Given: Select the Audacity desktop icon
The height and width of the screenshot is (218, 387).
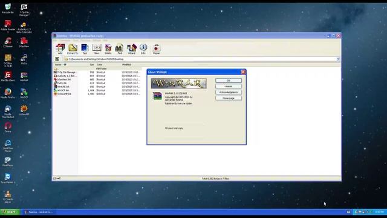Looking at the screenshot, I should [x=24, y=28].
